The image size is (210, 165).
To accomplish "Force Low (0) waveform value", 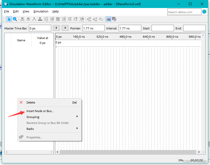I will [x=28, y=19].
